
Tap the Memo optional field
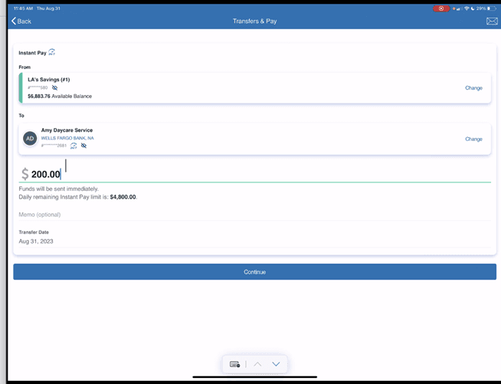[x=253, y=215]
